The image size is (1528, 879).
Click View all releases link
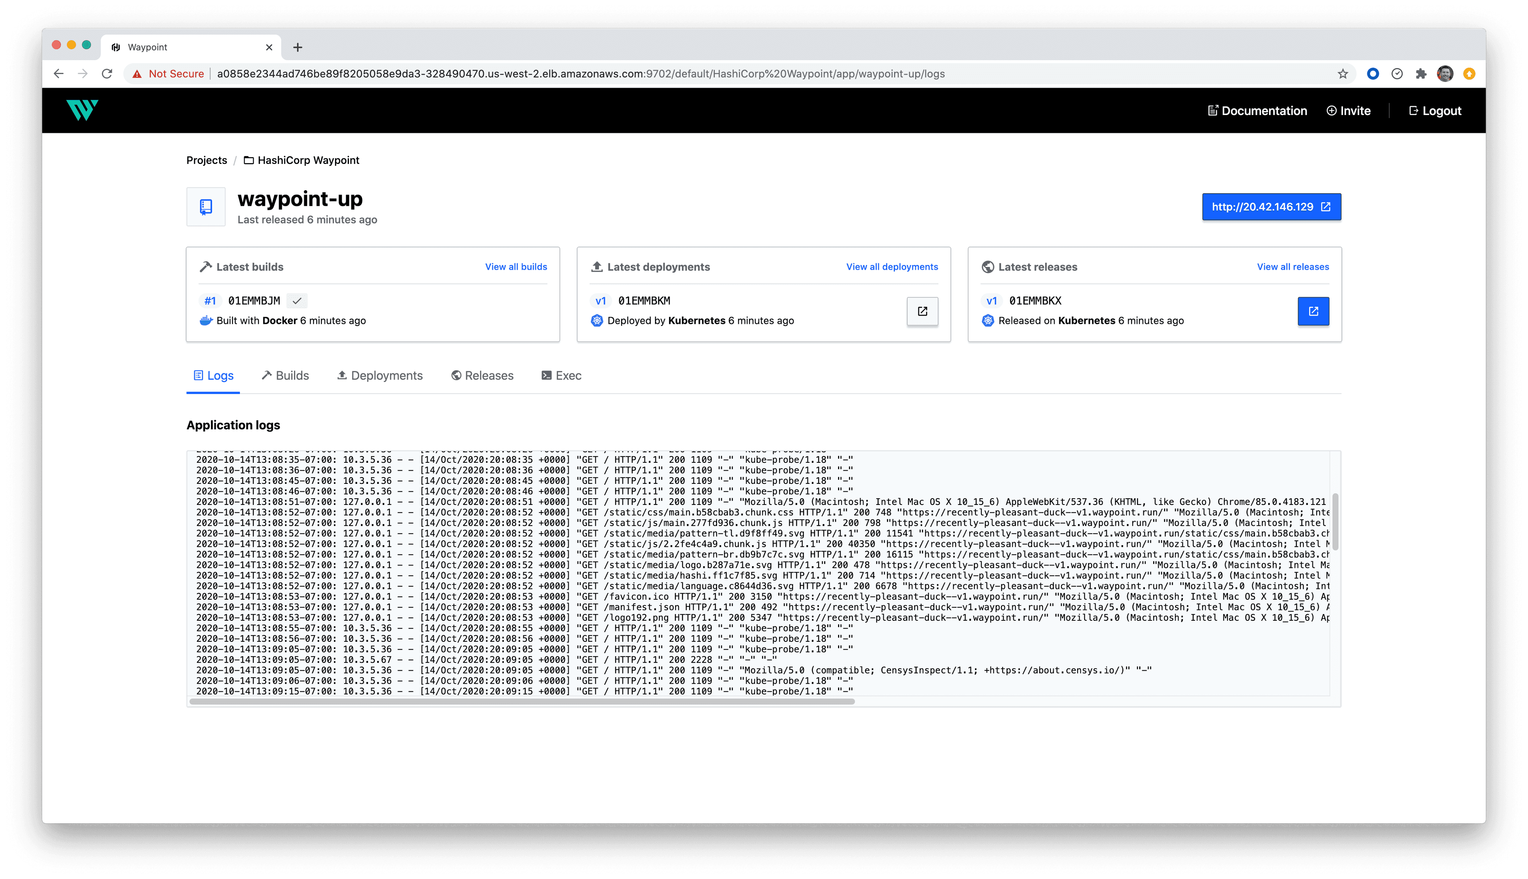point(1292,267)
